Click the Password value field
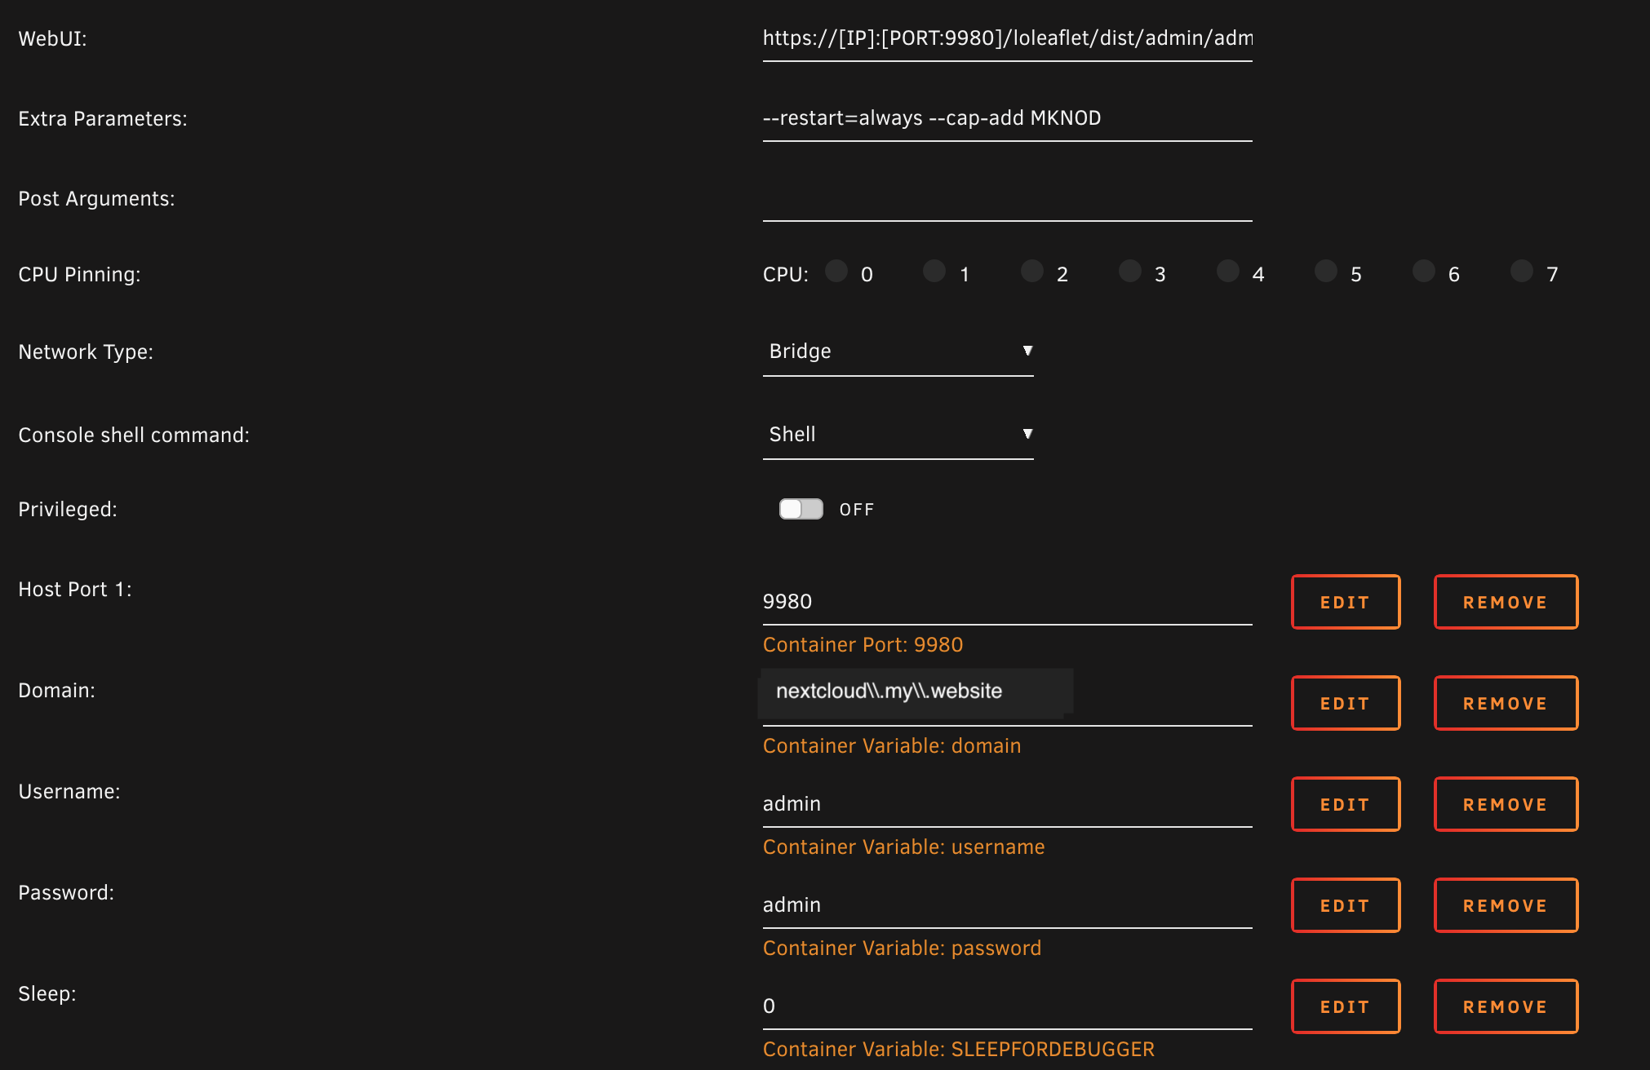 pos(1007,905)
